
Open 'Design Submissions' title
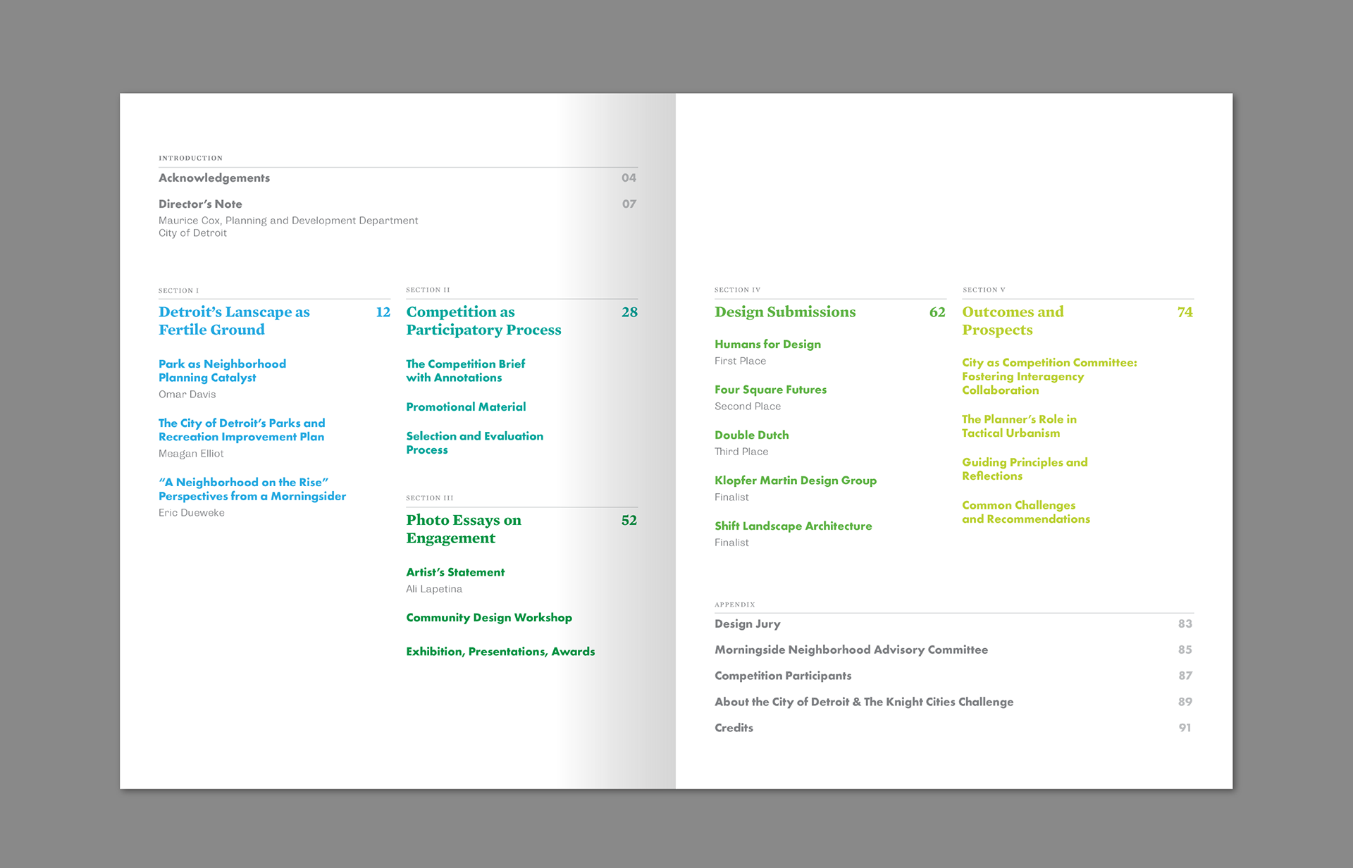coord(785,312)
